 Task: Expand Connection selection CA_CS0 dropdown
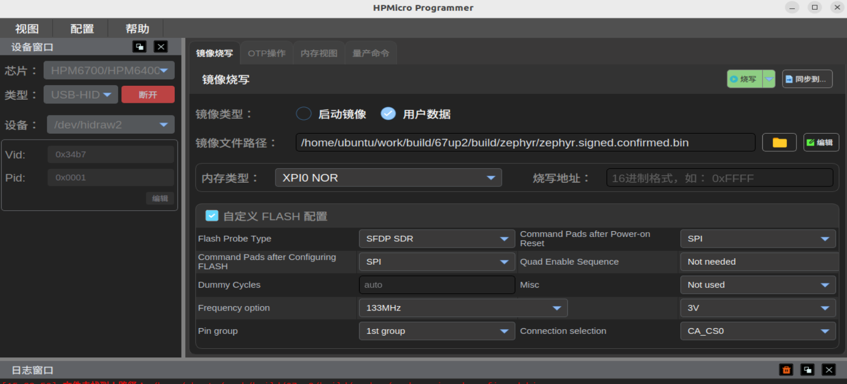coord(758,331)
